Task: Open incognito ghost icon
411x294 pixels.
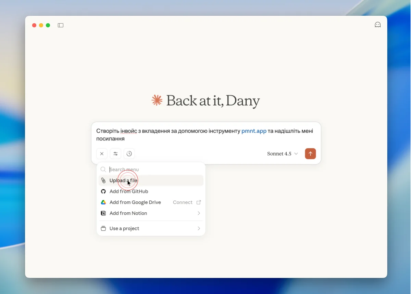Action: 377,25
